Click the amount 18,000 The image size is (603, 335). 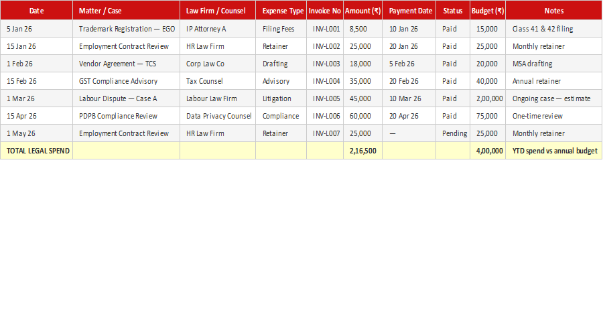pos(362,64)
